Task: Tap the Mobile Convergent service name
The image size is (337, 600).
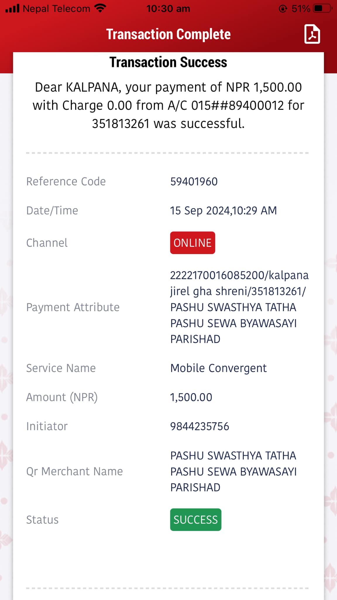Action: tap(219, 368)
